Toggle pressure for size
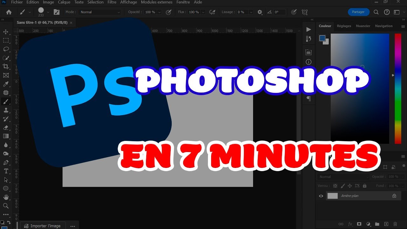Viewport: 407px width, 229px height. click(294, 12)
